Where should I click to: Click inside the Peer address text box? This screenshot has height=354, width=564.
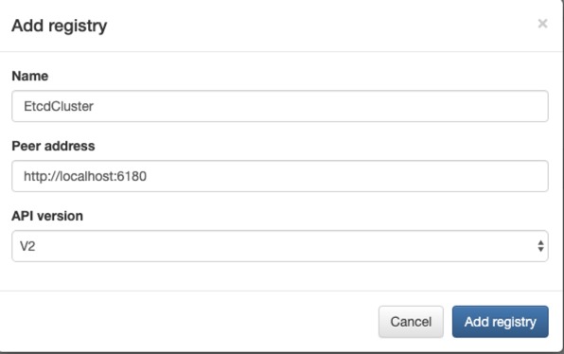[x=280, y=176]
